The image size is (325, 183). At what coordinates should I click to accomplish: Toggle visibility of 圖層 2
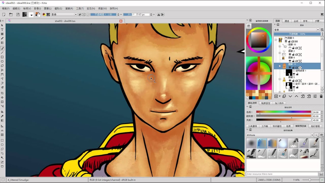click(x=290, y=54)
